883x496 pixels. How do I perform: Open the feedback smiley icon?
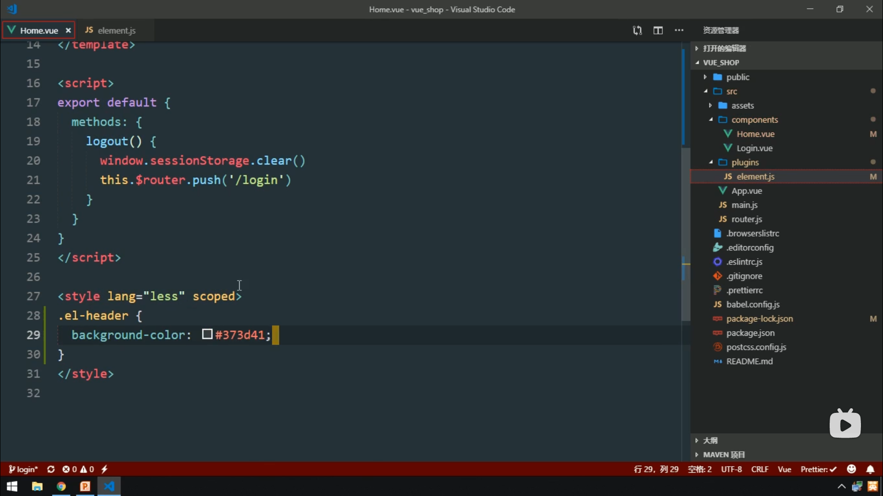[851, 469]
